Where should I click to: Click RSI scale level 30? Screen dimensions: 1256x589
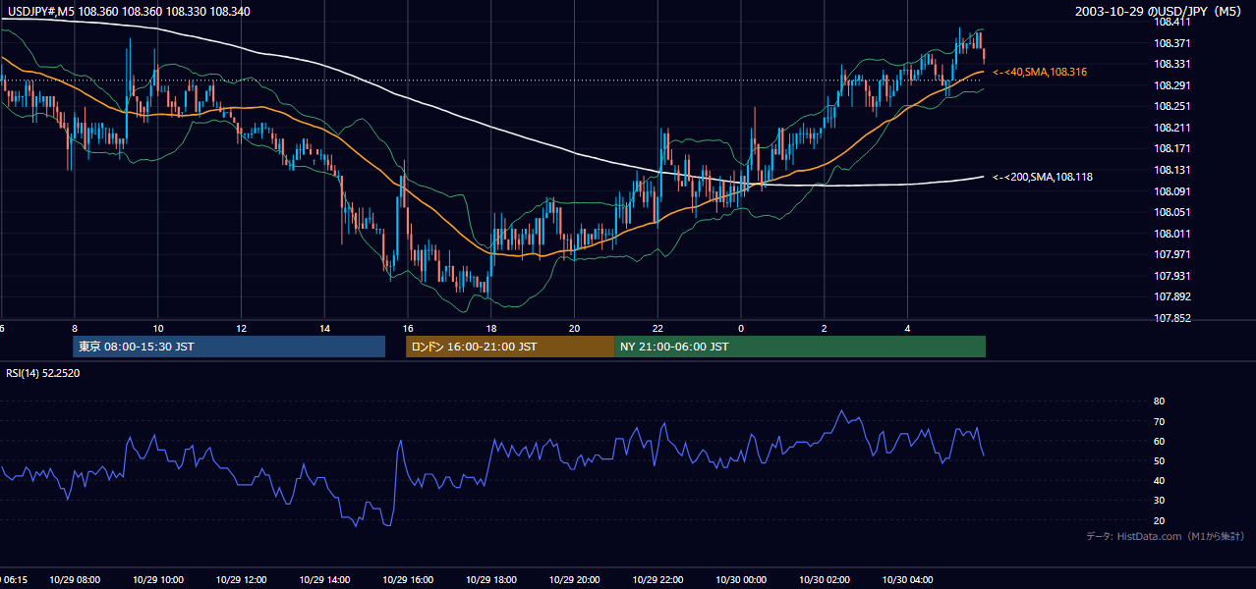coord(1159,500)
